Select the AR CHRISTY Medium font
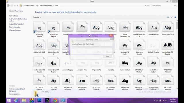The width and height of the screenshot is (184, 103). tap(68, 80)
